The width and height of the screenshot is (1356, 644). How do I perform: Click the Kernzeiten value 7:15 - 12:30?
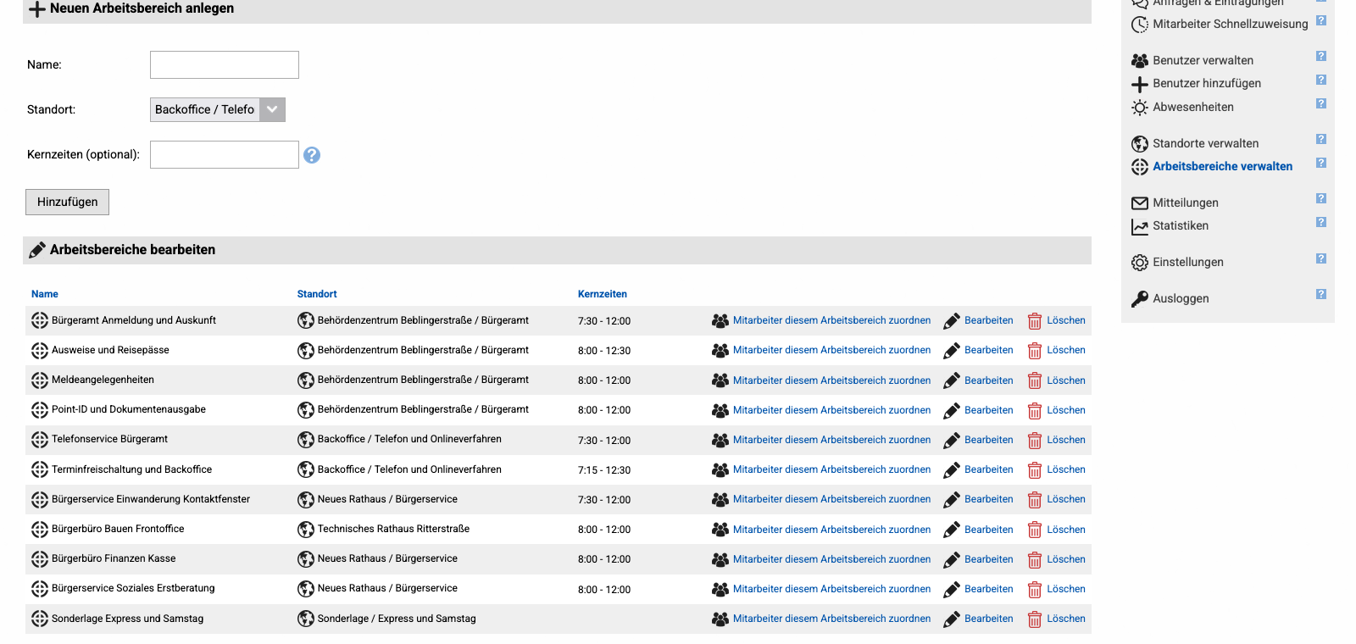tap(604, 470)
